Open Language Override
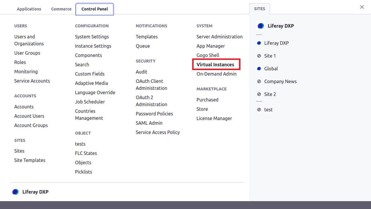371x209 pixels. [x=95, y=92]
